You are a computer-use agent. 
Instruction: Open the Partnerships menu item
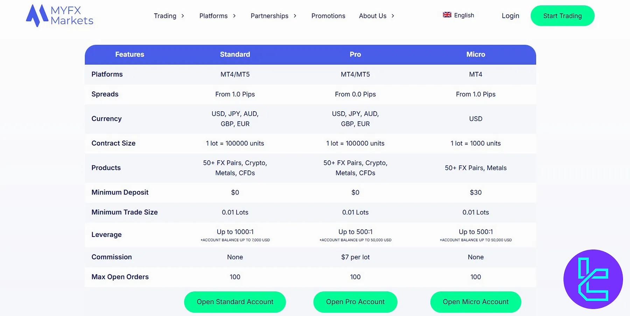[269, 16]
